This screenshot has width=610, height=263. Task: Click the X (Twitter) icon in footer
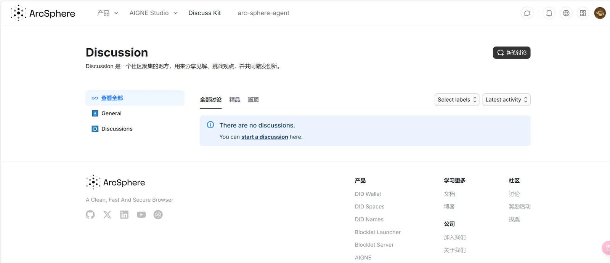pyautogui.click(x=107, y=215)
